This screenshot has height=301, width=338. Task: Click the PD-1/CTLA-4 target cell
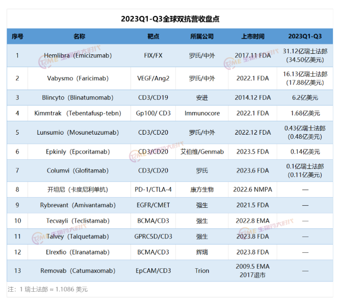click(x=153, y=189)
